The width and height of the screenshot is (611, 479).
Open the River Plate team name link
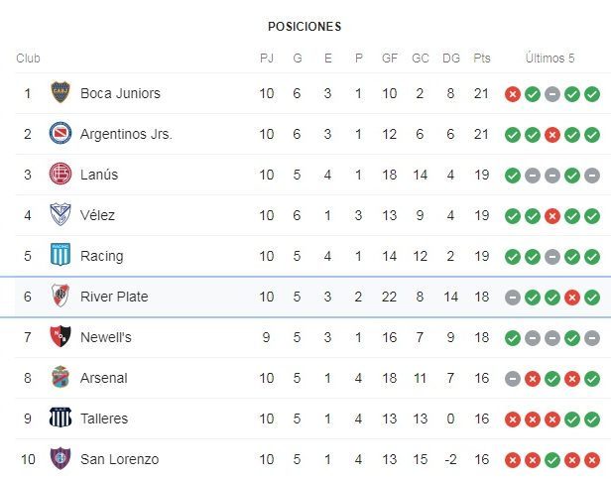tap(114, 297)
